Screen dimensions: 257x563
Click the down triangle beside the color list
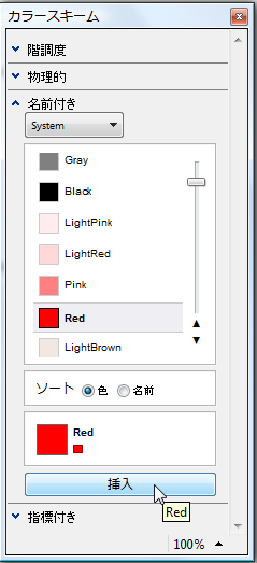[196, 340]
